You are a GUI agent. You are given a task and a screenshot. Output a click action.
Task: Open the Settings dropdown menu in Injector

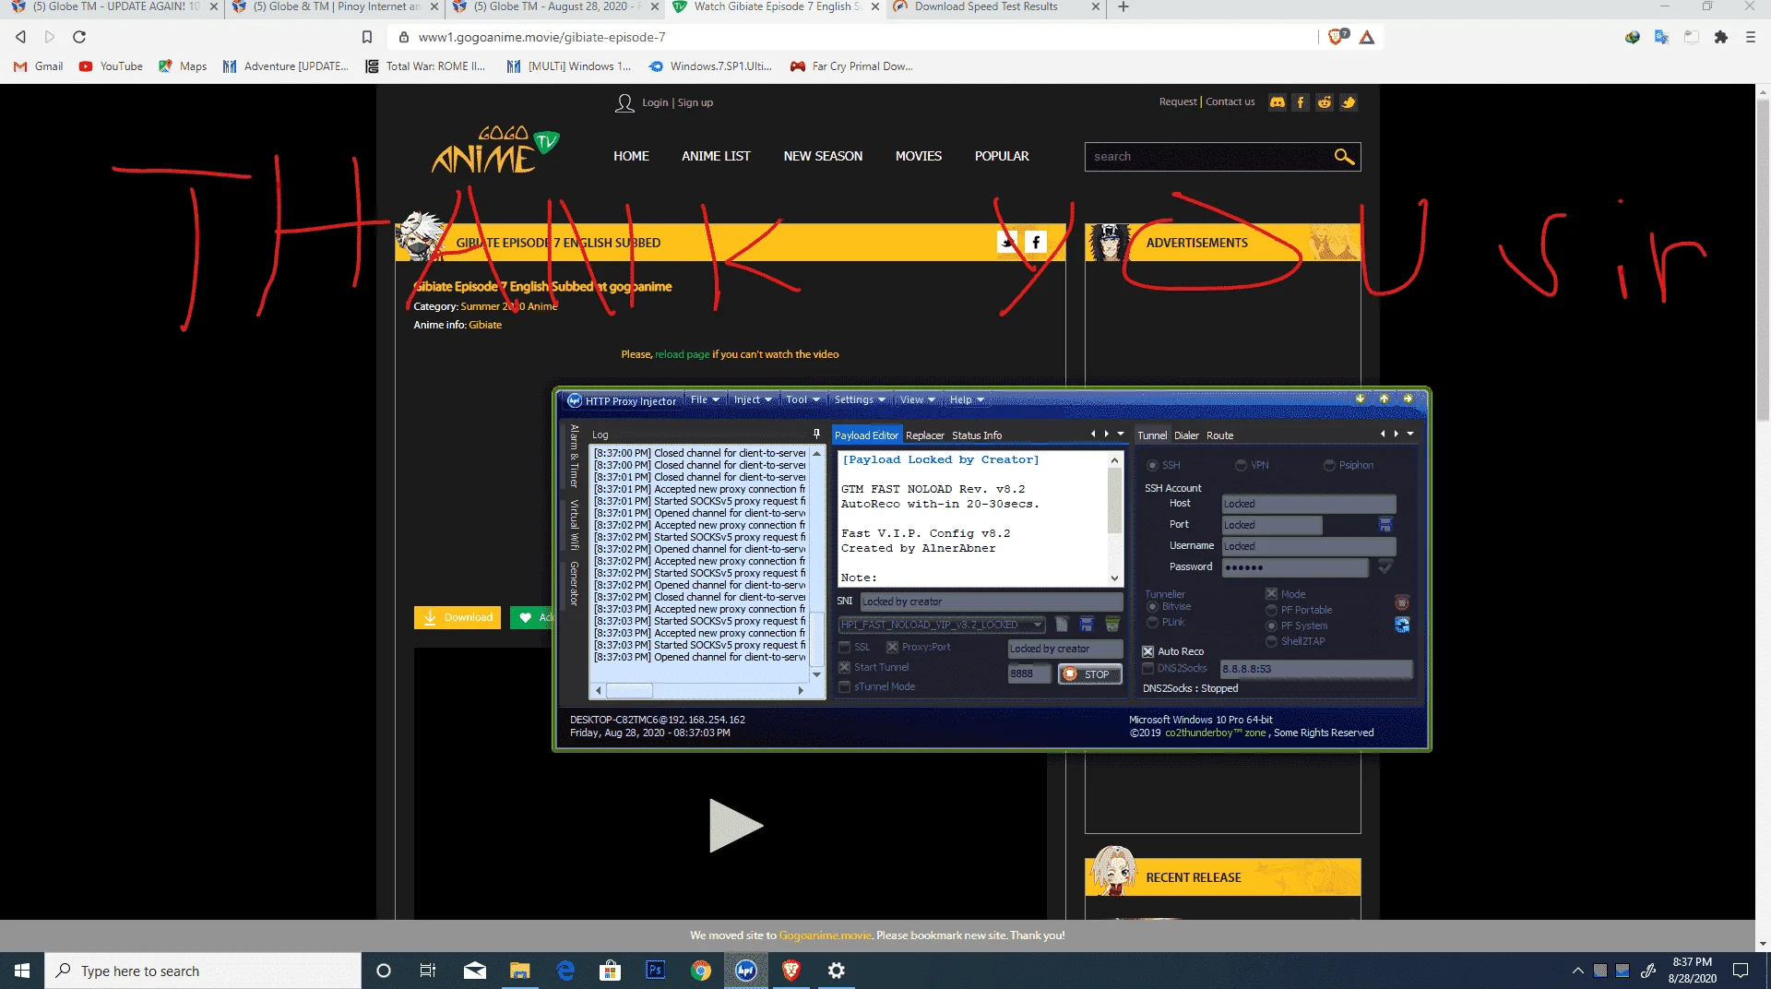(860, 399)
